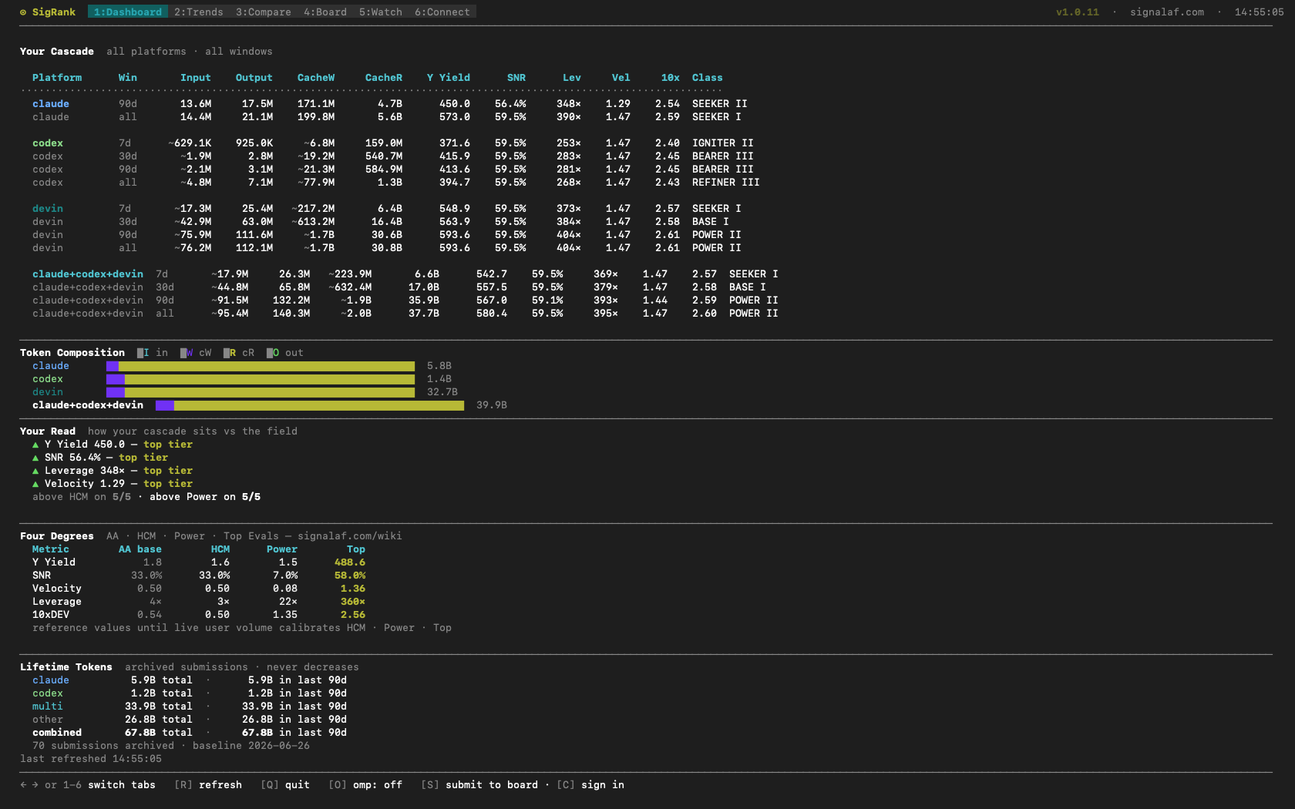Click the 'HCM' column header in Four Degrees table

click(x=220, y=549)
